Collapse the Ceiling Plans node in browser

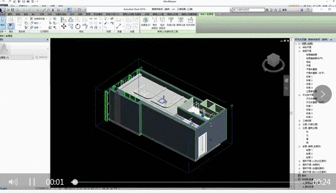[300, 95]
